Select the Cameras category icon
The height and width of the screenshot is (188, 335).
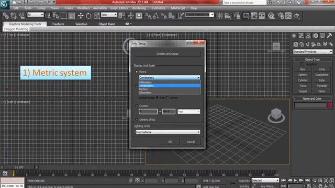pyautogui.click(x=314, y=44)
